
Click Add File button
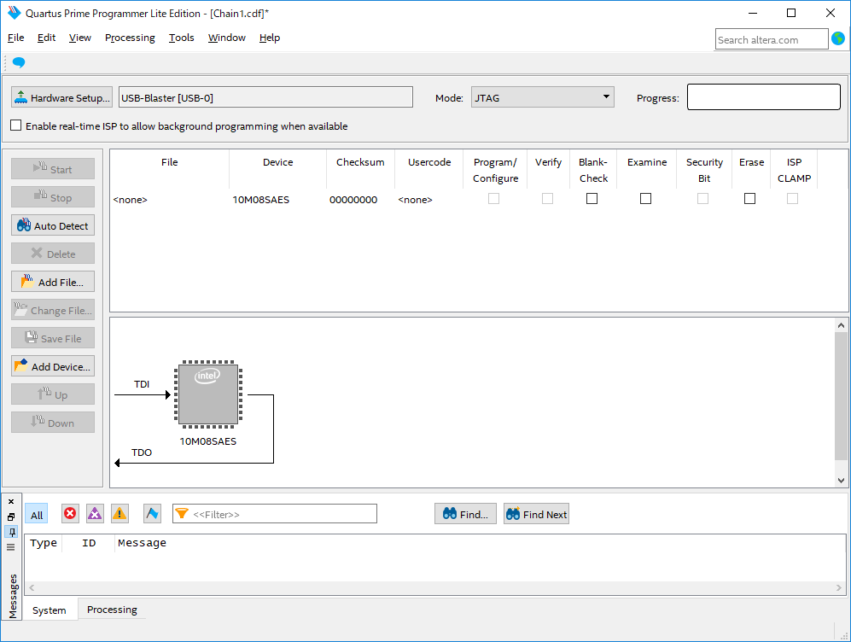click(x=53, y=283)
